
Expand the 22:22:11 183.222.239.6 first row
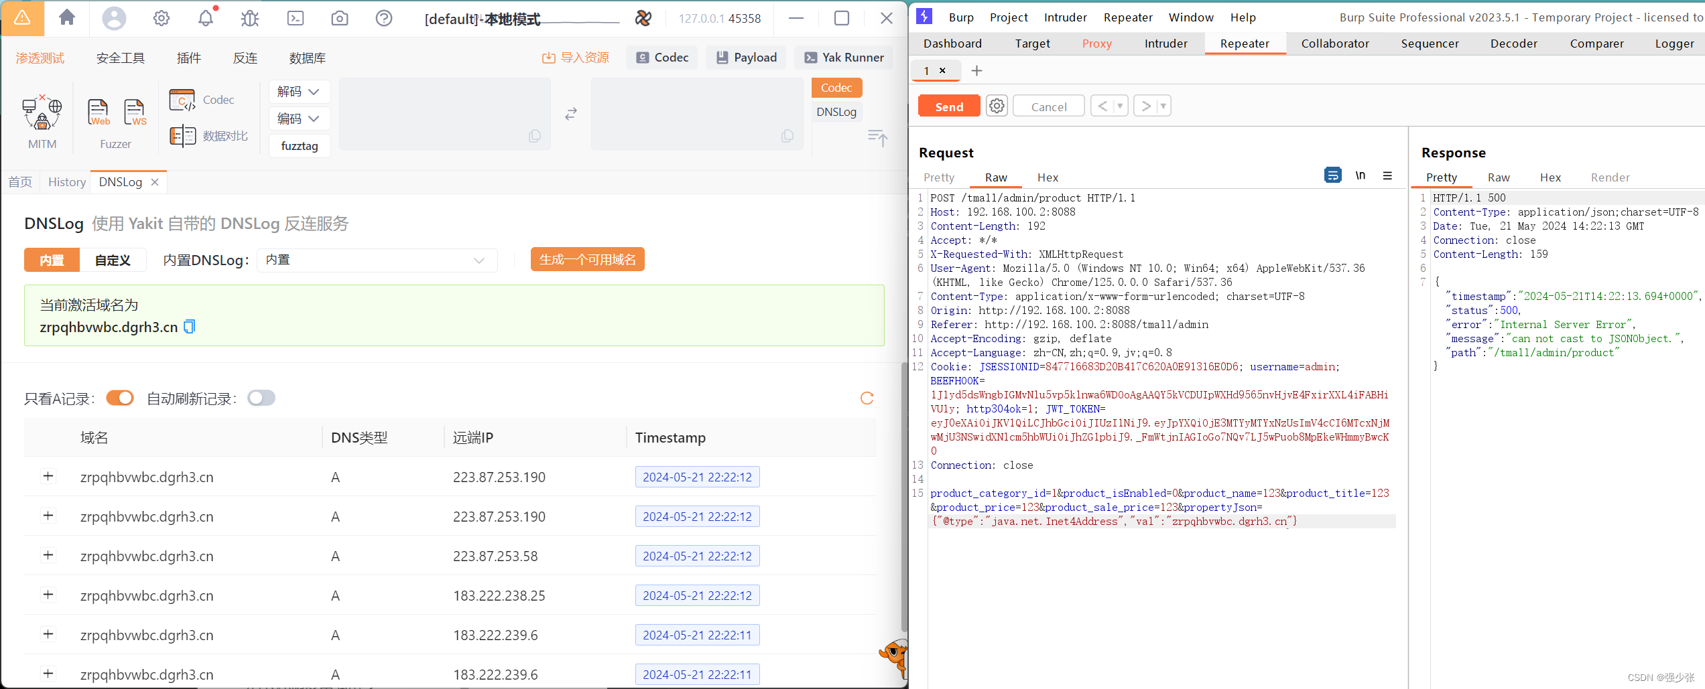pyautogui.click(x=48, y=635)
